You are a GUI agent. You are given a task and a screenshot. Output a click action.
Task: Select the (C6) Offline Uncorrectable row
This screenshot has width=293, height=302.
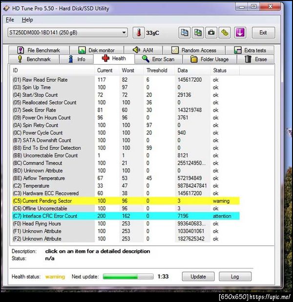[126, 208]
